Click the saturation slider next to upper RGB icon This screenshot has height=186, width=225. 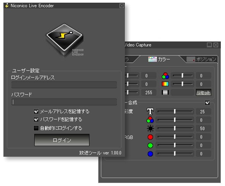pos(182,76)
